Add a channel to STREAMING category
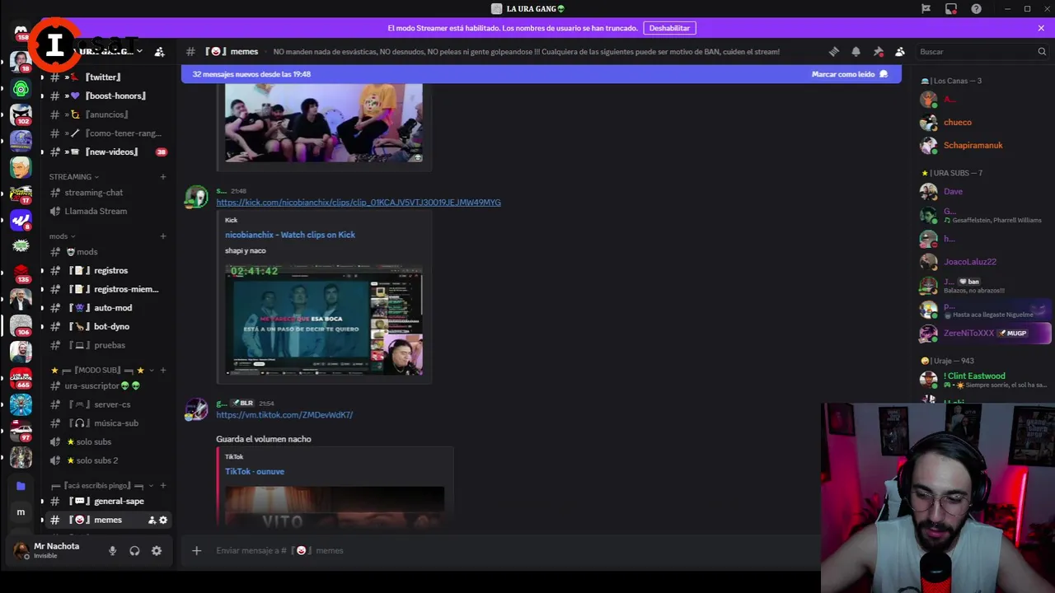The height and width of the screenshot is (593, 1055). pos(163,176)
